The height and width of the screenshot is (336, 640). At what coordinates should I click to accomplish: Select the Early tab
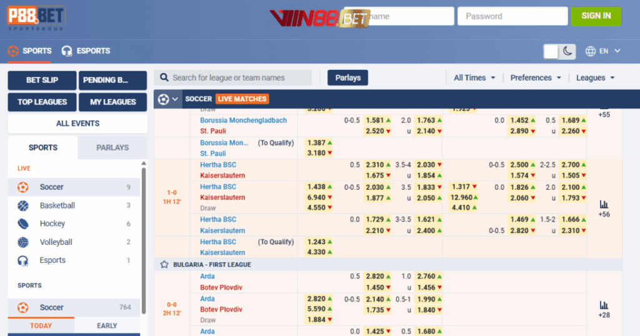coord(107,325)
